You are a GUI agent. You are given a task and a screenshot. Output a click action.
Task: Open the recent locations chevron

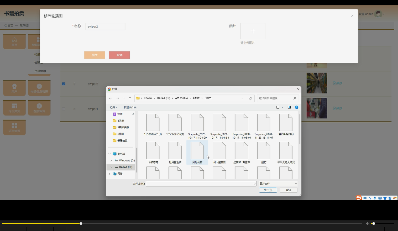124,98
